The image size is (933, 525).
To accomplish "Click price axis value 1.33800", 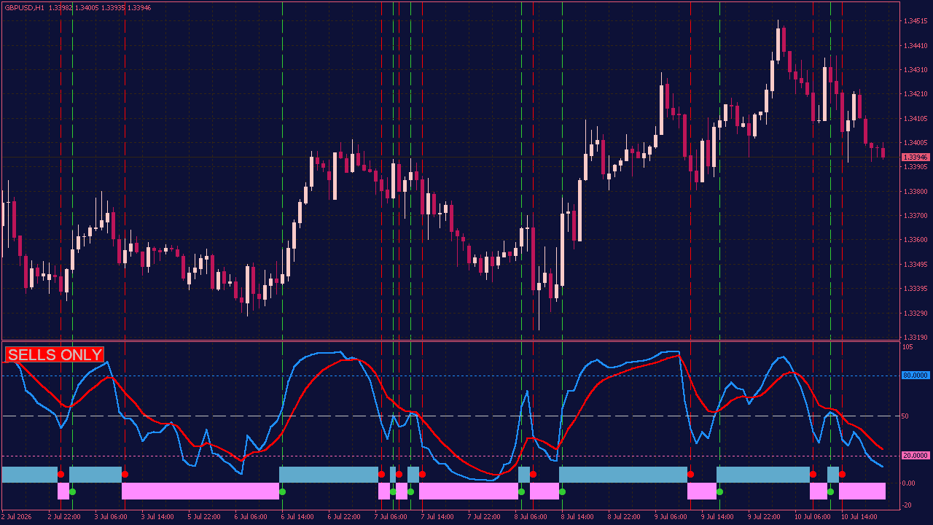I will click(916, 192).
